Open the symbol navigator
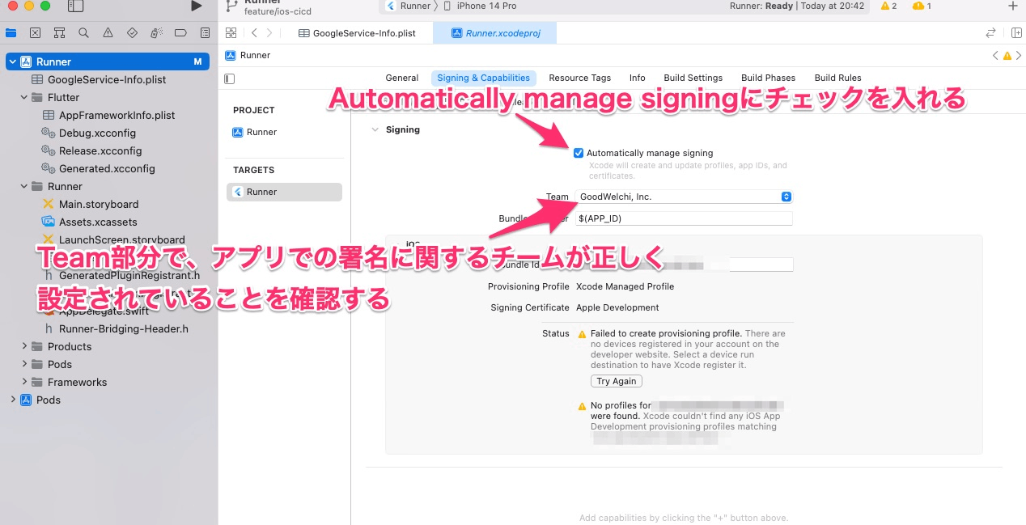Image resolution: width=1026 pixels, height=525 pixels. [x=59, y=33]
